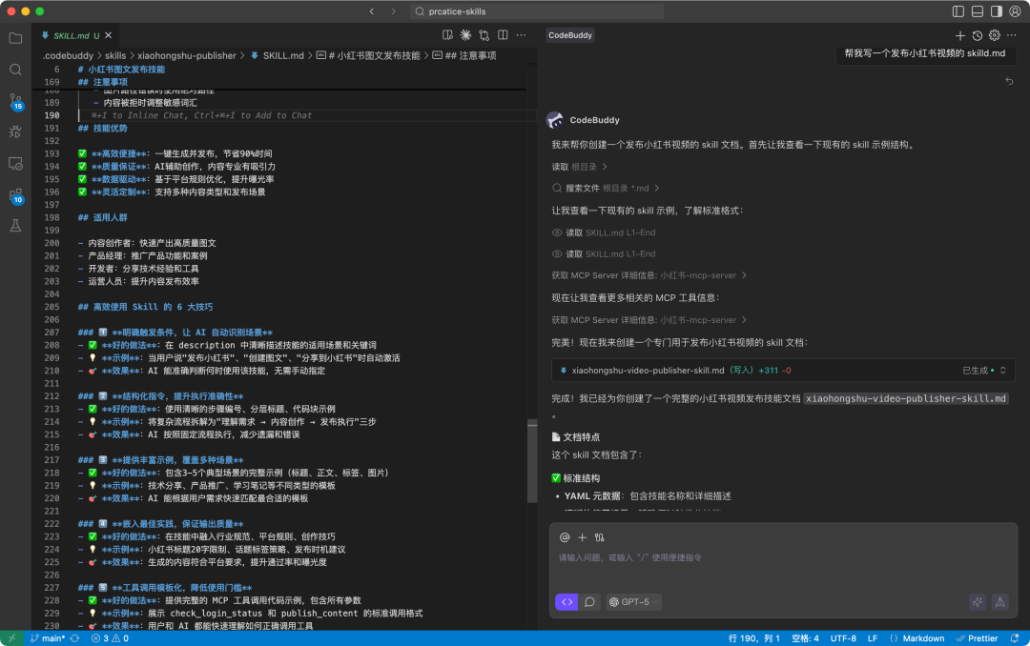Viewport: 1030px width, 646px height.
Task: Click the prcatice-skills command center search box
Action: point(537,11)
